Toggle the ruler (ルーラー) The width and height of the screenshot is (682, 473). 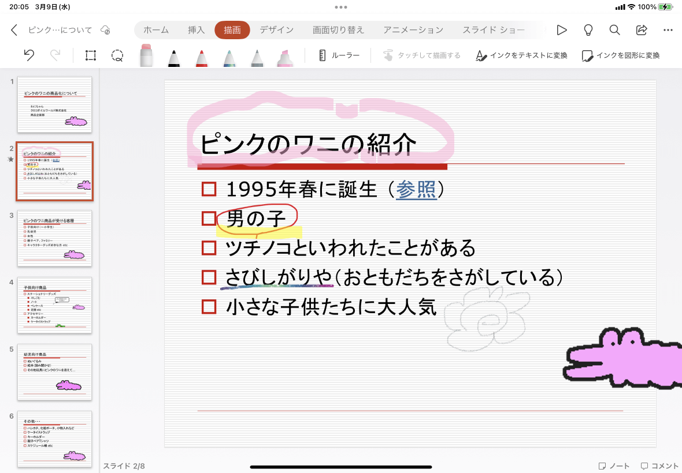339,55
